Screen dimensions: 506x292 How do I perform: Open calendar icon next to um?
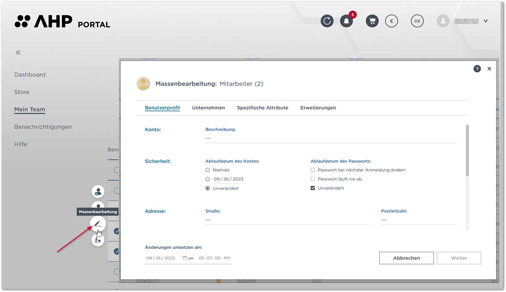pyautogui.click(x=185, y=258)
